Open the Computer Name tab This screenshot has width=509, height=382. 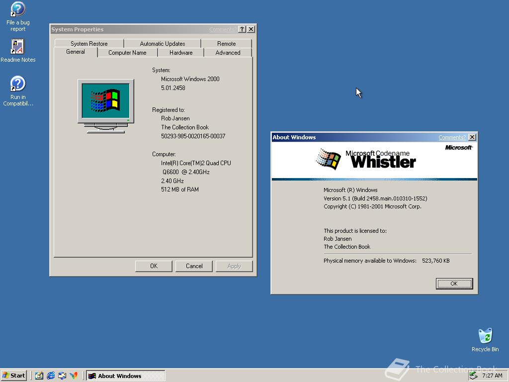click(x=127, y=53)
